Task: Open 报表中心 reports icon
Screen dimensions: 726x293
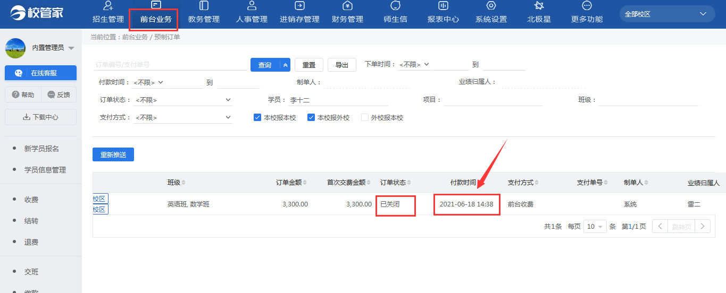Action: (443, 6)
